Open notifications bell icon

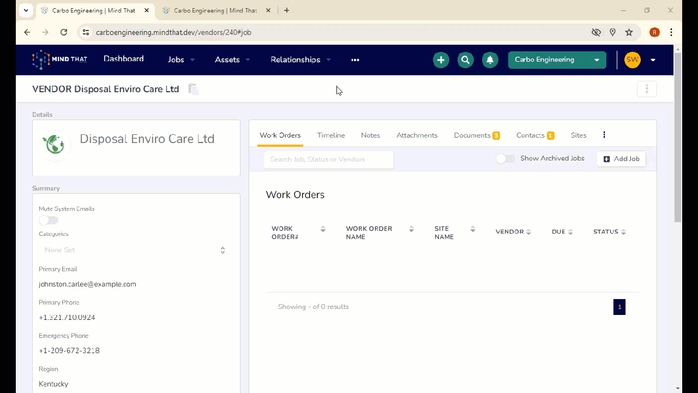(490, 60)
